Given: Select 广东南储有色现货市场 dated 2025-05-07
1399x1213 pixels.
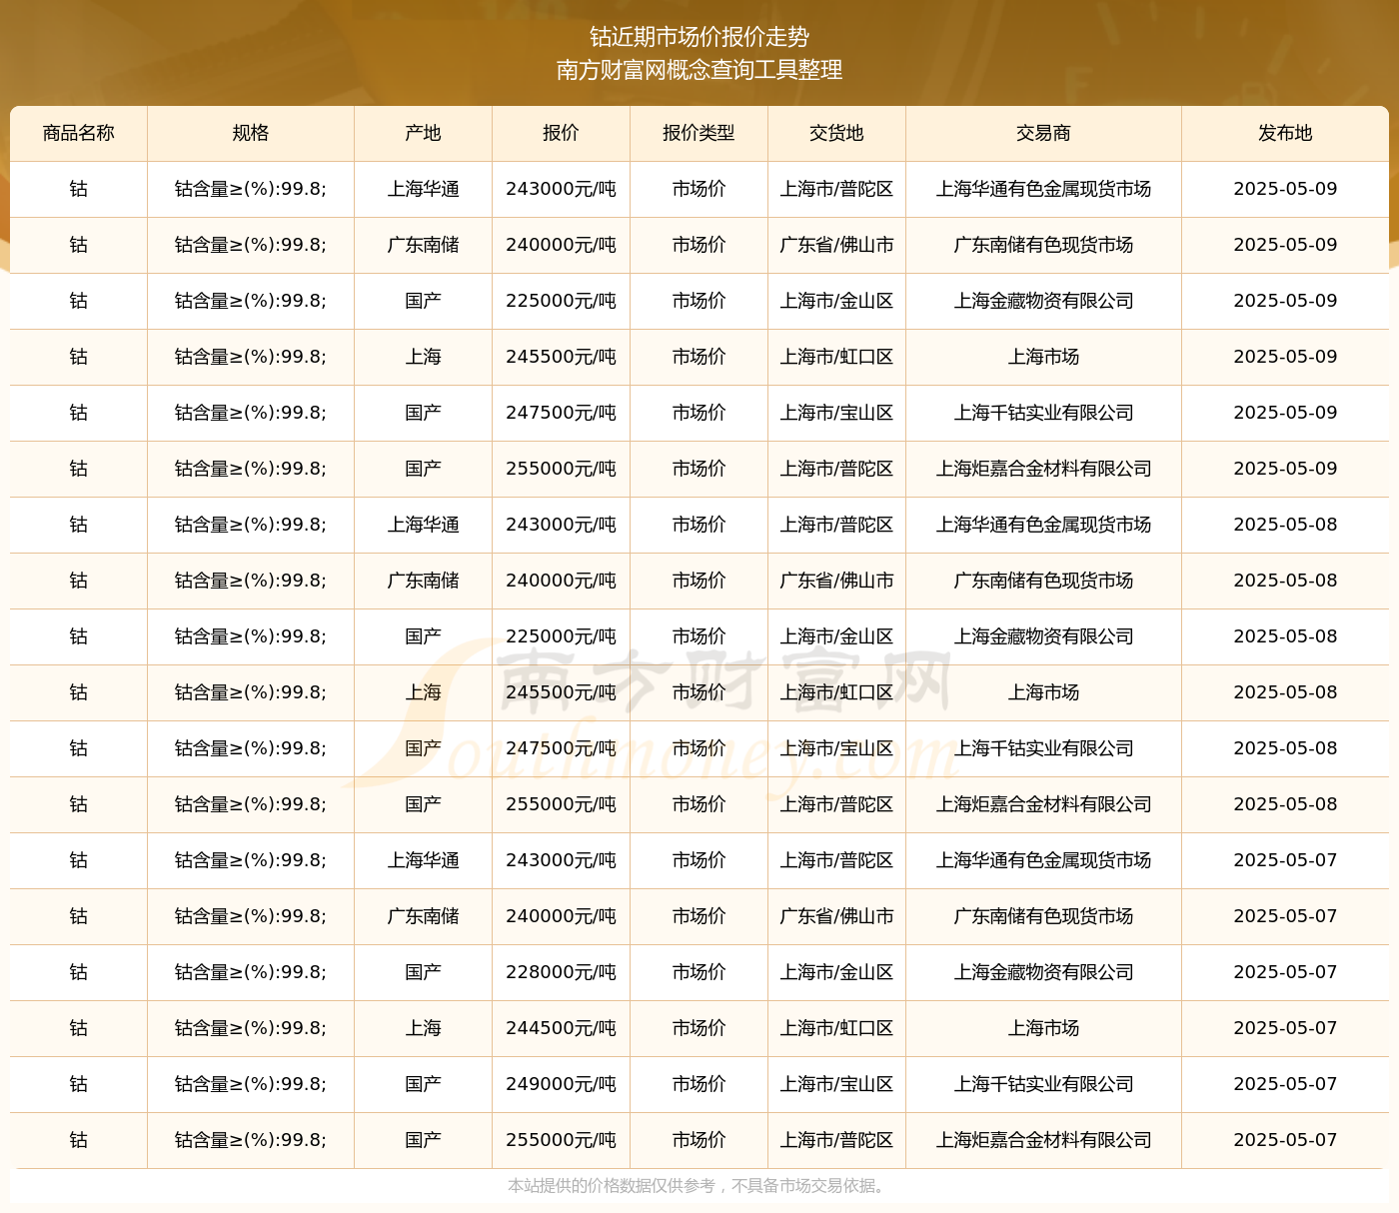Looking at the screenshot, I should coord(1043,916).
